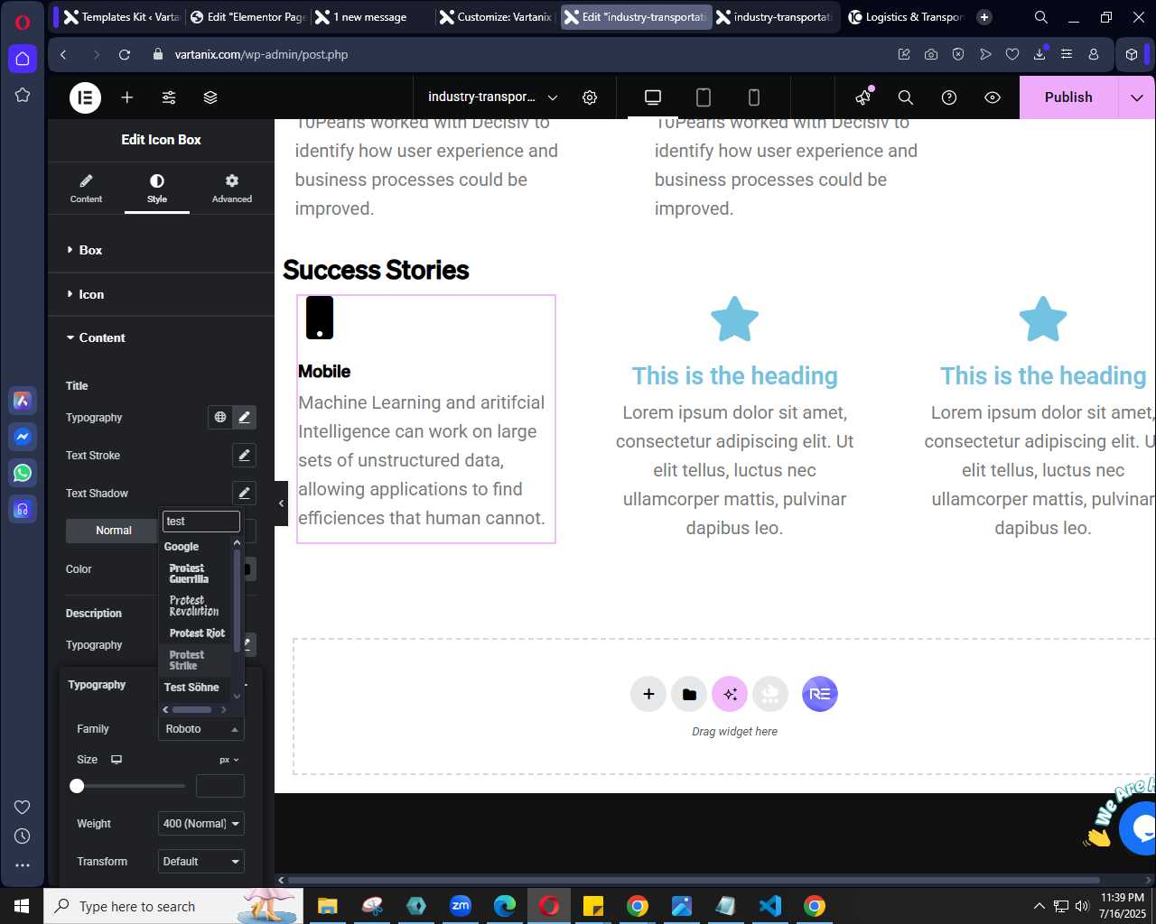Click the add new section plus button
Screen dimensions: 1156x924
click(648, 694)
